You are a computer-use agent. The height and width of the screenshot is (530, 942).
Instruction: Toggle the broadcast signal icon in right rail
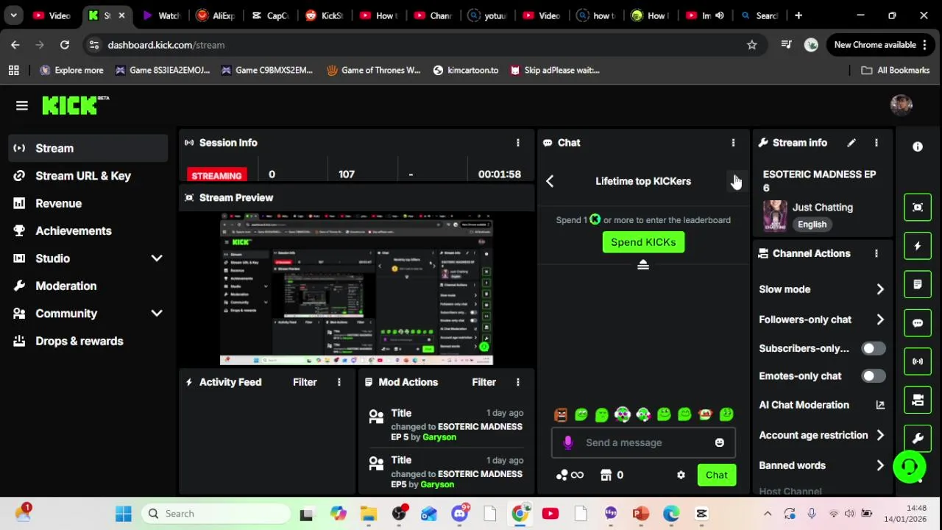point(918,361)
